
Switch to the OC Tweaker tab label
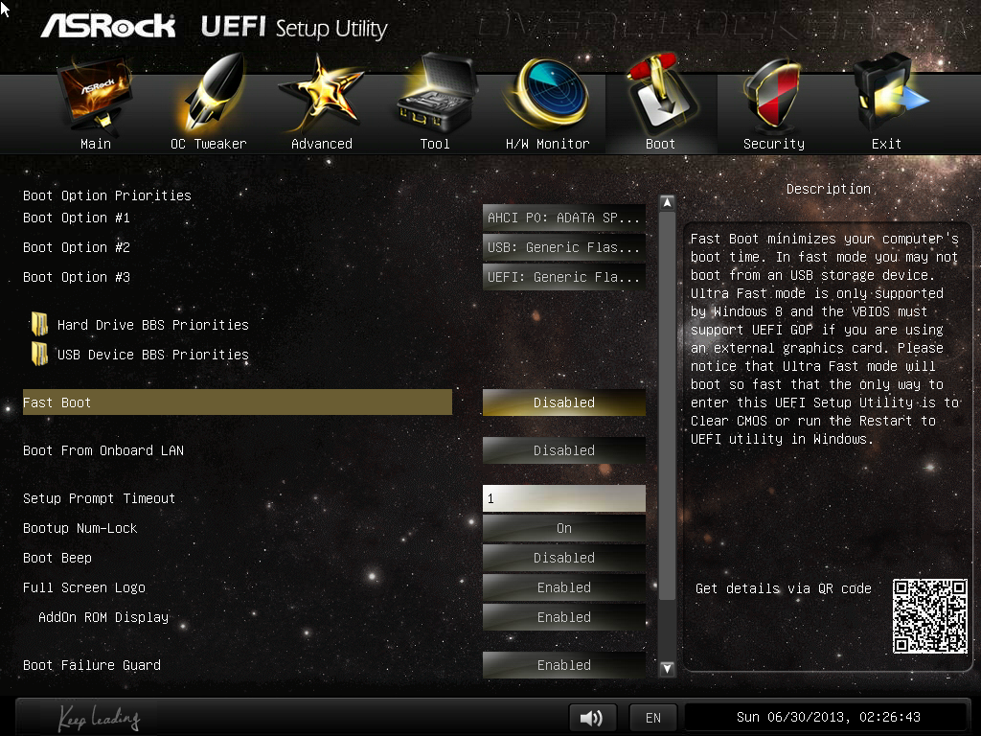coord(208,144)
